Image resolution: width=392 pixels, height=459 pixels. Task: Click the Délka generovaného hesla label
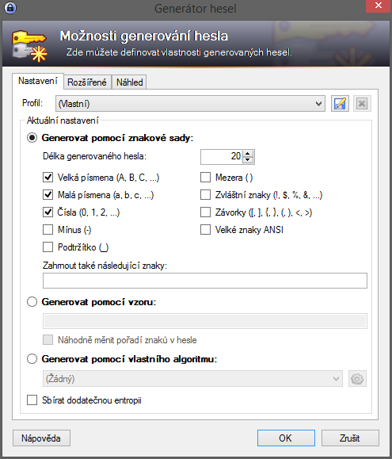tap(94, 156)
